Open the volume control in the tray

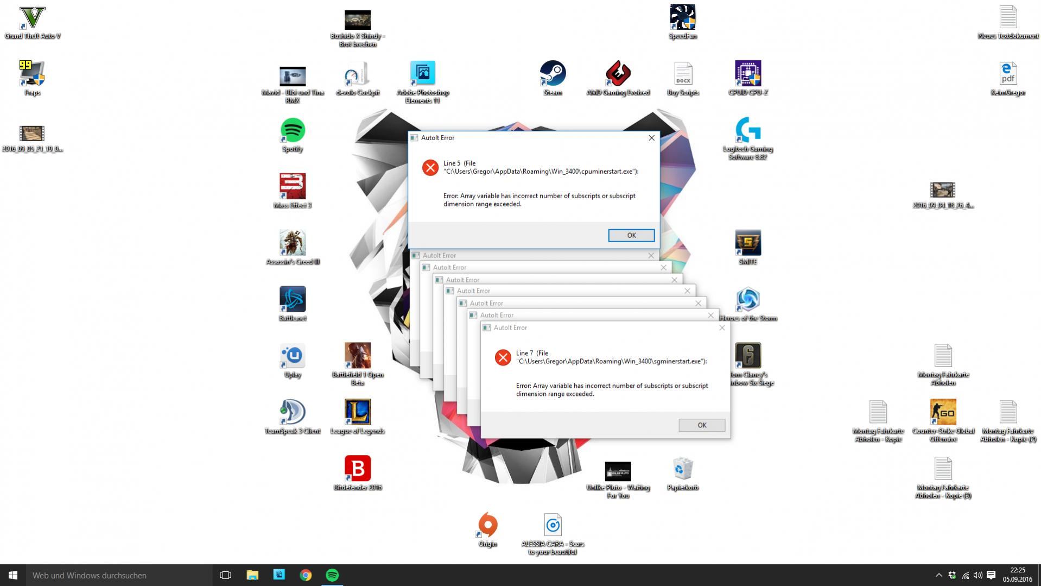977,575
